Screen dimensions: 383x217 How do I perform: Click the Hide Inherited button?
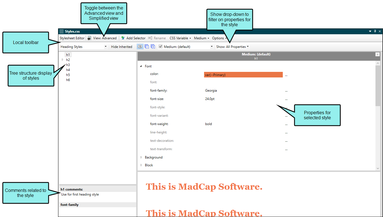tap(122, 47)
